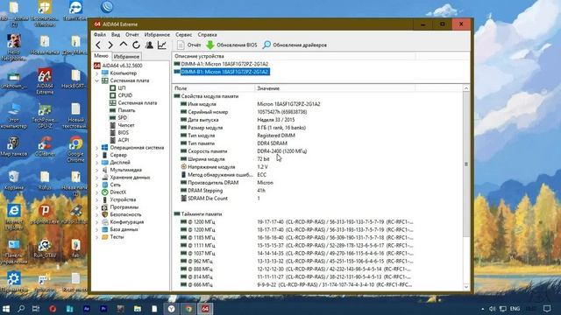Switch to the Меню tab

click(101, 56)
